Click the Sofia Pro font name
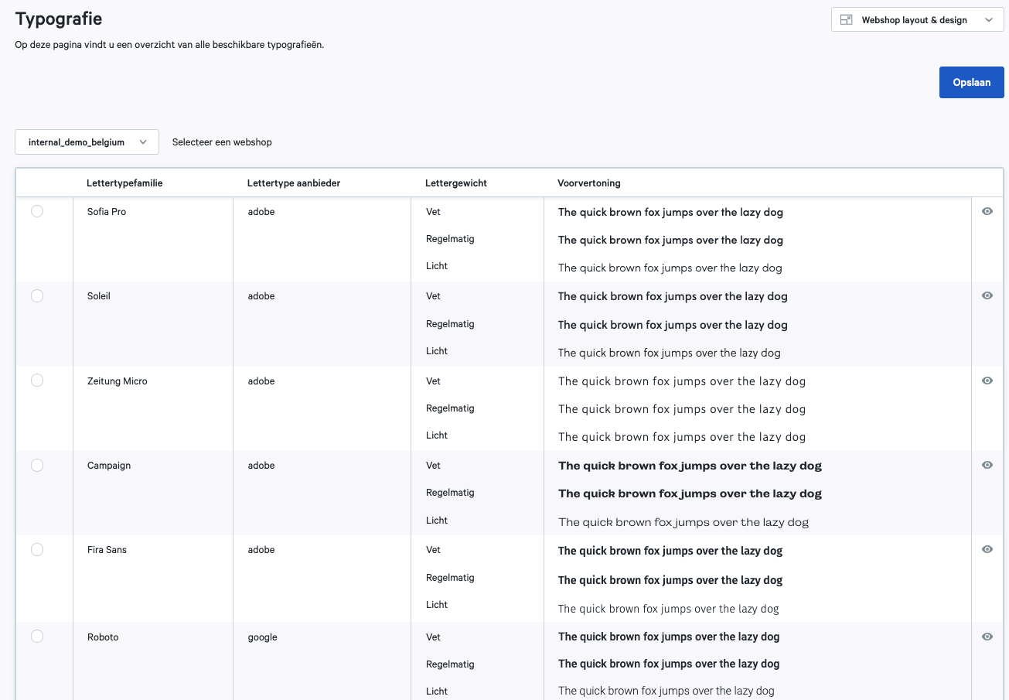 tap(107, 212)
